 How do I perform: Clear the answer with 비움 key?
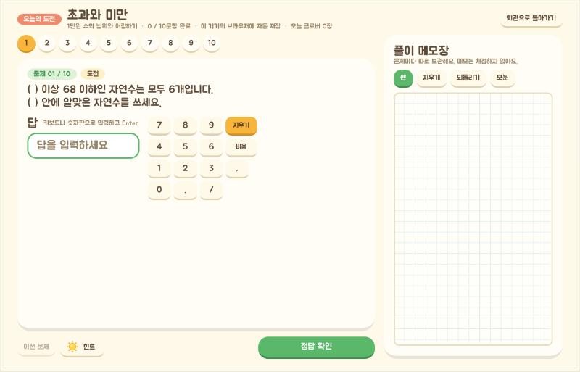[x=241, y=146]
